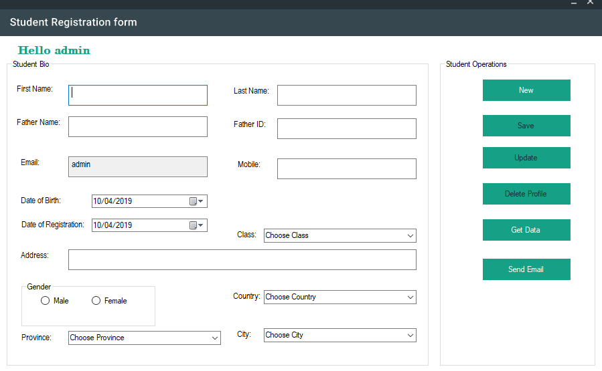Open the Choose Province combo box
This screenshot has width=602, height=371.
(x=145, y=338)
